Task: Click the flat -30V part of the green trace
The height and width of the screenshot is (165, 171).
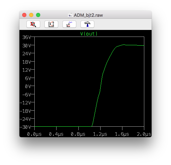Action: 63,126
